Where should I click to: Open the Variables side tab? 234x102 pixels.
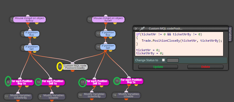[x=230, y=34]
